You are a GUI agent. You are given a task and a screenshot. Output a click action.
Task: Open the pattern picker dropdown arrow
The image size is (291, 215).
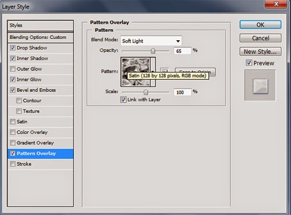(153, 72)
